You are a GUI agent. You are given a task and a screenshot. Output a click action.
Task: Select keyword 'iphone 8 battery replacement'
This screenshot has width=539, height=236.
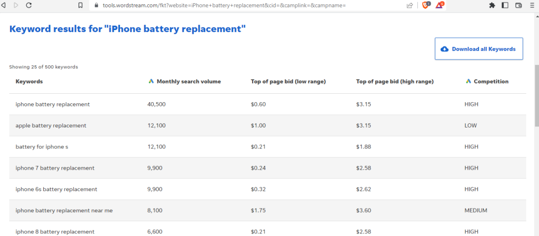[x=55, y=232]
